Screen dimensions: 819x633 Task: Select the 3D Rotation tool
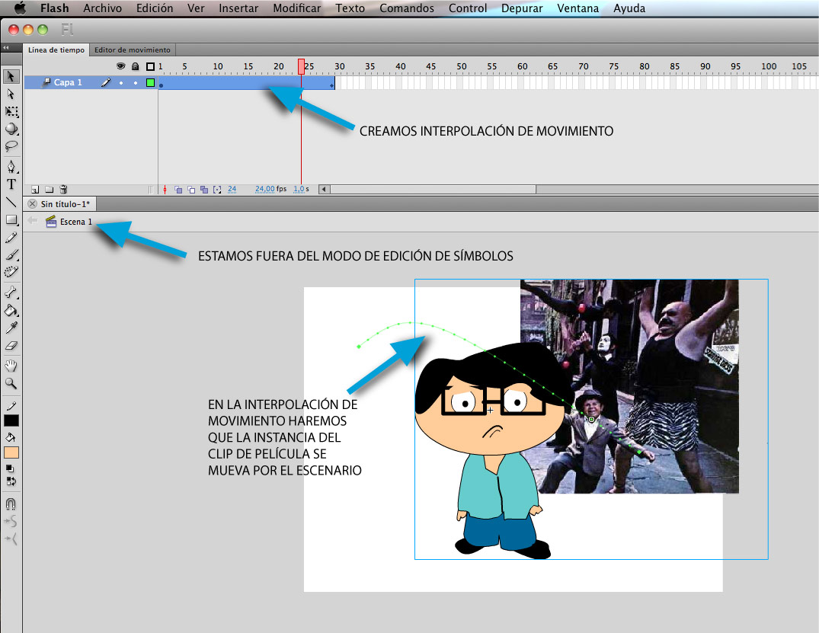11,129
